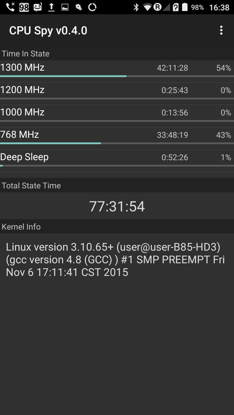Tap the Linux kernel version text
Screen dimensions: 234x415
tap(115, 260)
